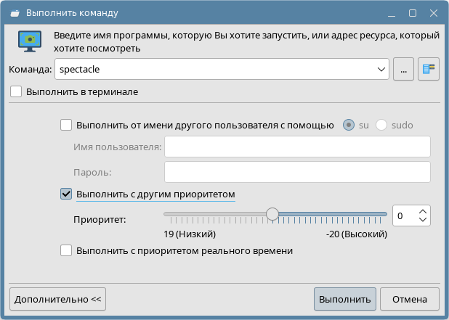449x320 pixels.
Task: Choose the sudo radio option
Action: 381,125
